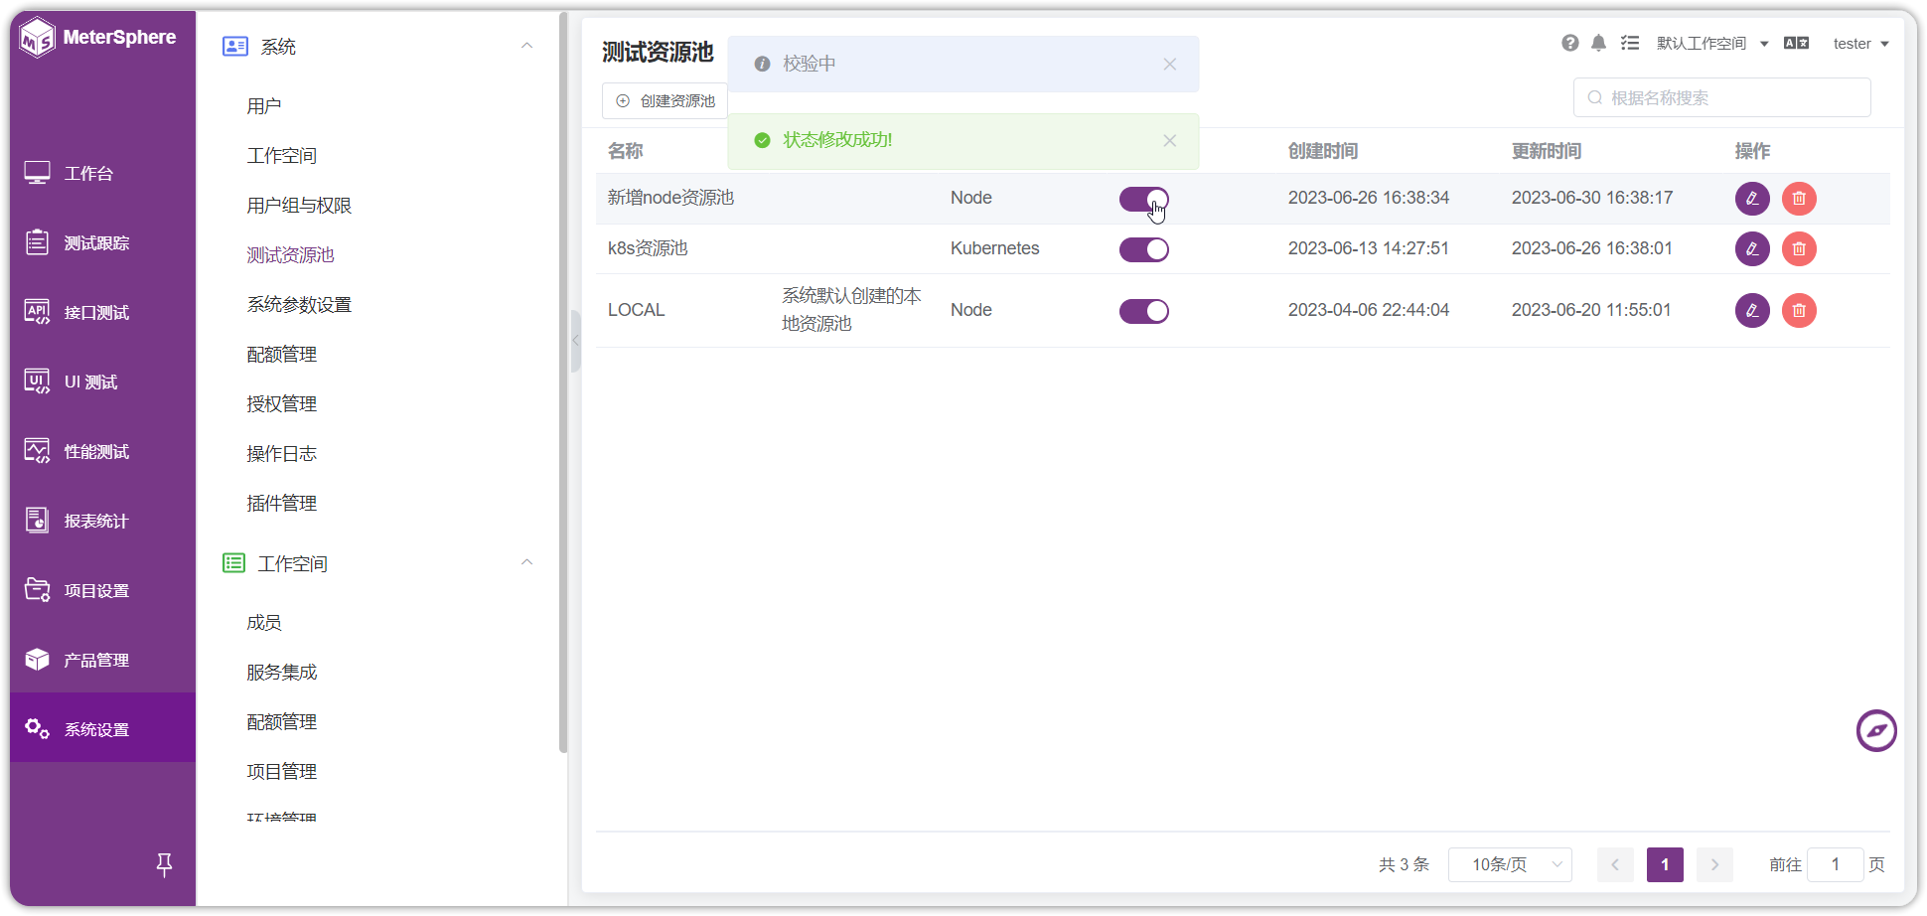
Task: Open the 工作空间 item under 系统
Action: 281,156
